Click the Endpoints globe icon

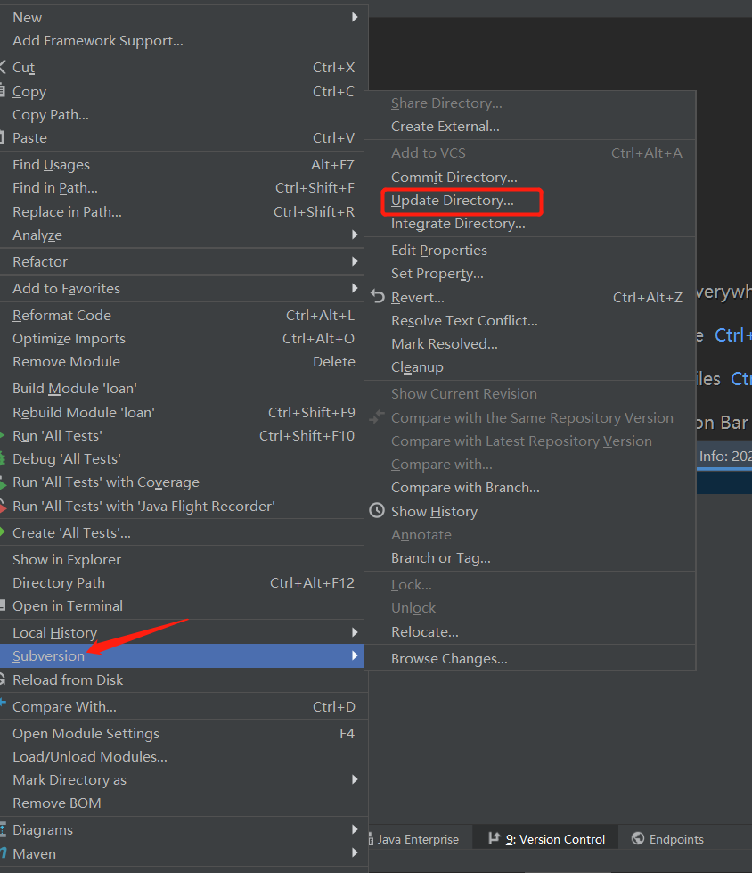(638, 838)
